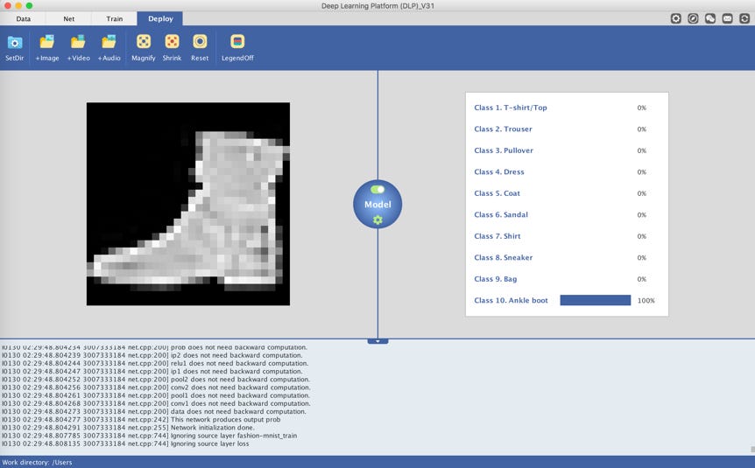Screen dimensions: 755x468
Task: Reset the view with Reset icon
Action: pyautogui.click(x=200, y=42)
